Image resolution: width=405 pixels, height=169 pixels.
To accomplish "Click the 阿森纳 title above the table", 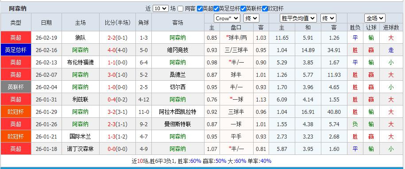I will point(18,8).
